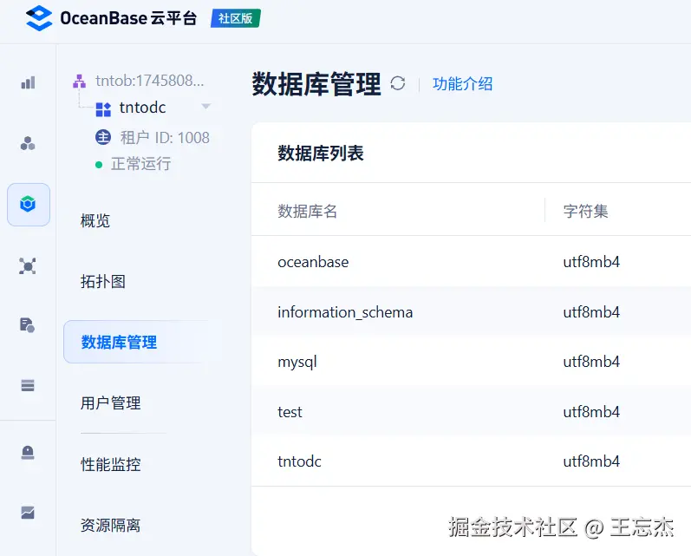
Task: Open the 概览 menu item
Action: click(x=95, y=220)
